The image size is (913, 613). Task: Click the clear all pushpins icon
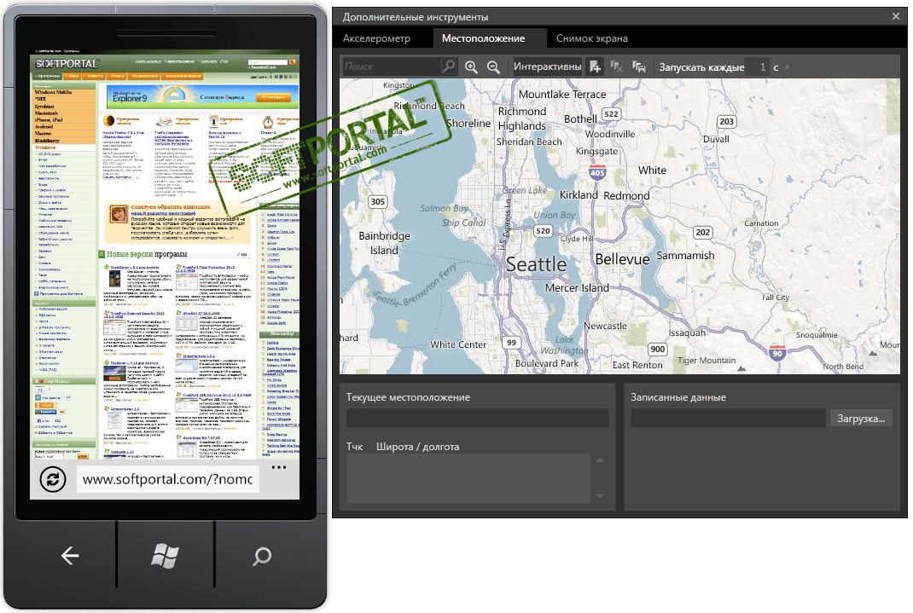tap(617, 67)
